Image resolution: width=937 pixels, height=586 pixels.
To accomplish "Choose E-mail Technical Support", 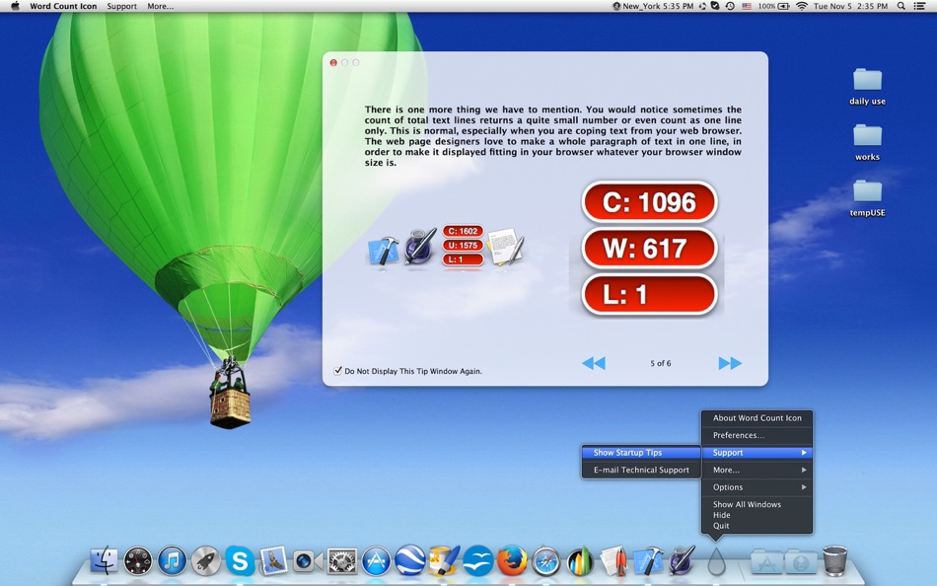I will pos(640,470).
